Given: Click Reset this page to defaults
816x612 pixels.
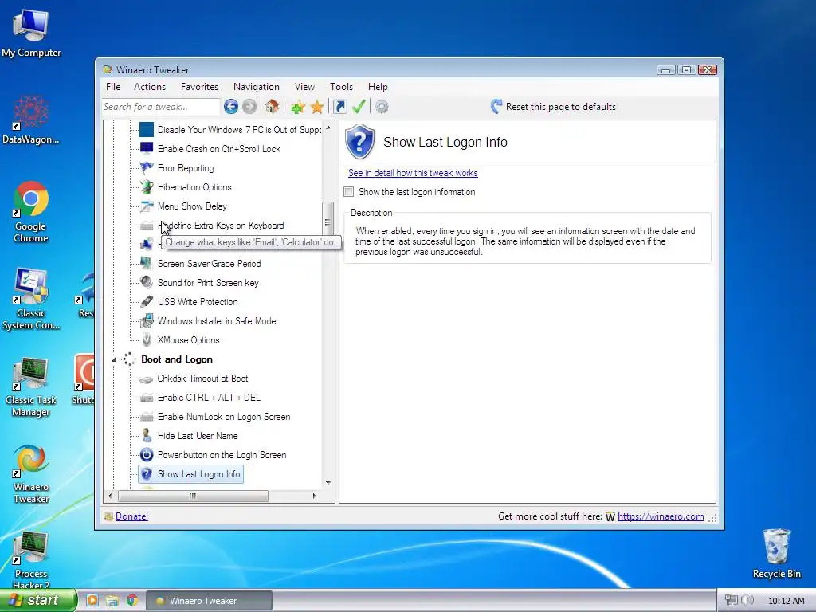Looking at the screenshot, I should click(553, 107).
